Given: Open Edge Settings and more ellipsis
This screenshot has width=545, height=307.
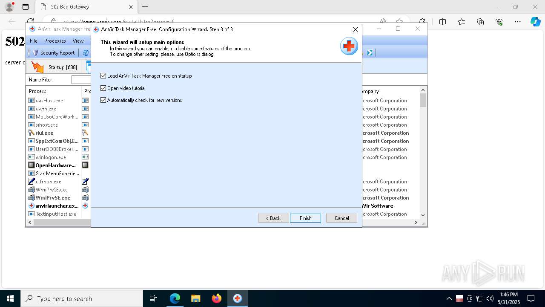Looking at the screenshot, I should [x=518, y=22].
